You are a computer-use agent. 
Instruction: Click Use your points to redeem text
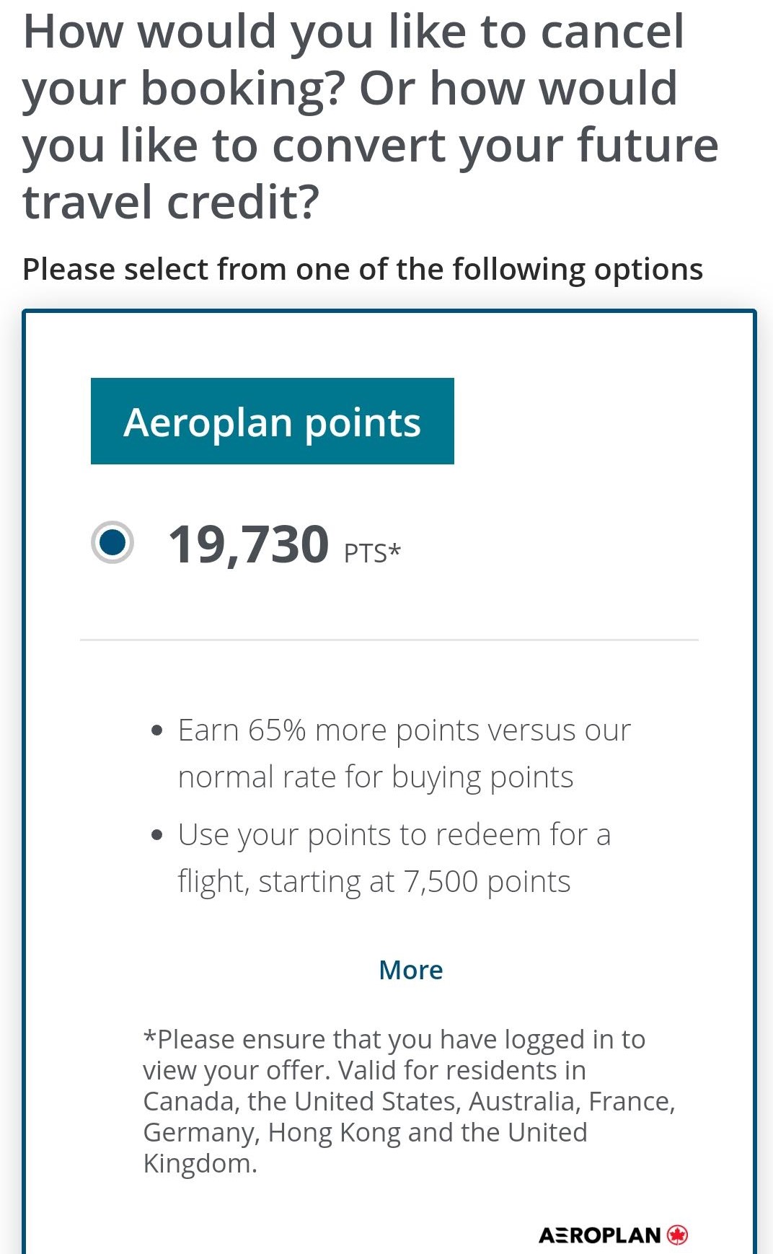click(394, 835)
